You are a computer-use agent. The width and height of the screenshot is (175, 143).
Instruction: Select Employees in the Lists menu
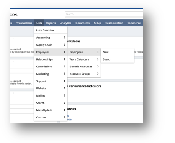[x=51, y=52]
